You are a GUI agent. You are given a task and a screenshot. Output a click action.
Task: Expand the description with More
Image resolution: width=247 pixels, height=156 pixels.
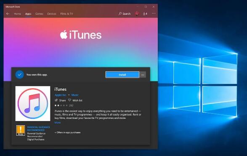58,123
